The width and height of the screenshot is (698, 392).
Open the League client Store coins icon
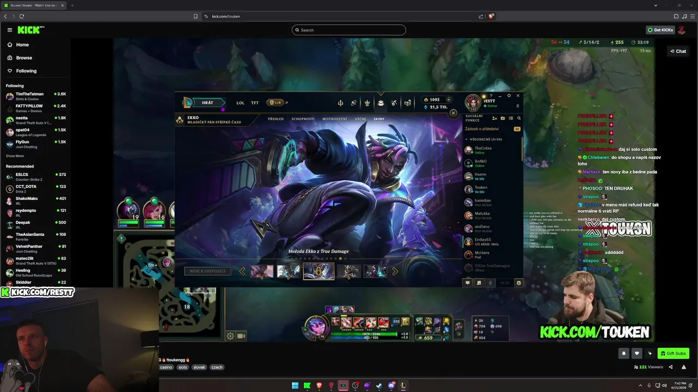tap(407, 102)
